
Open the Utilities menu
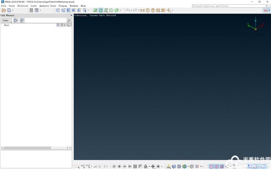pos(23,6)
